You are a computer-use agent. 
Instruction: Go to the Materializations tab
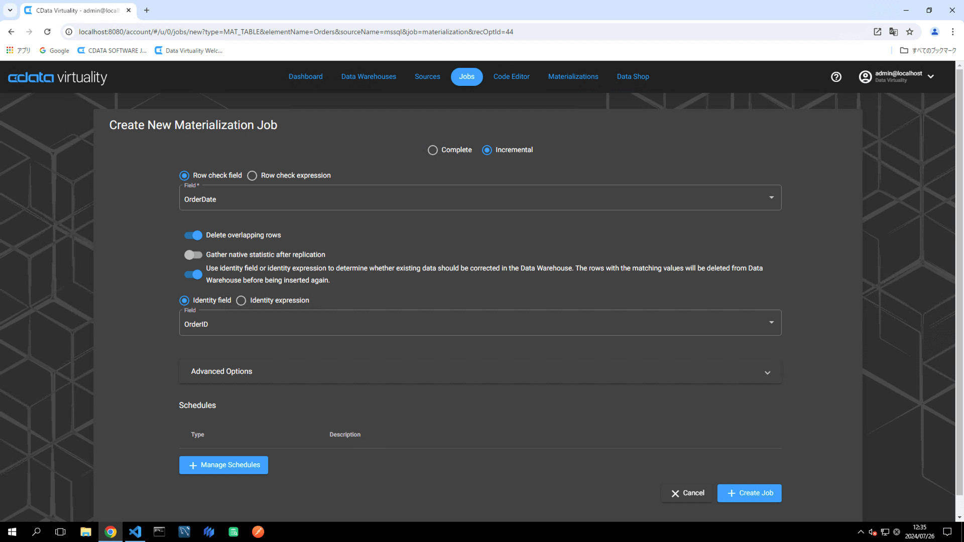tap(573, 77)
